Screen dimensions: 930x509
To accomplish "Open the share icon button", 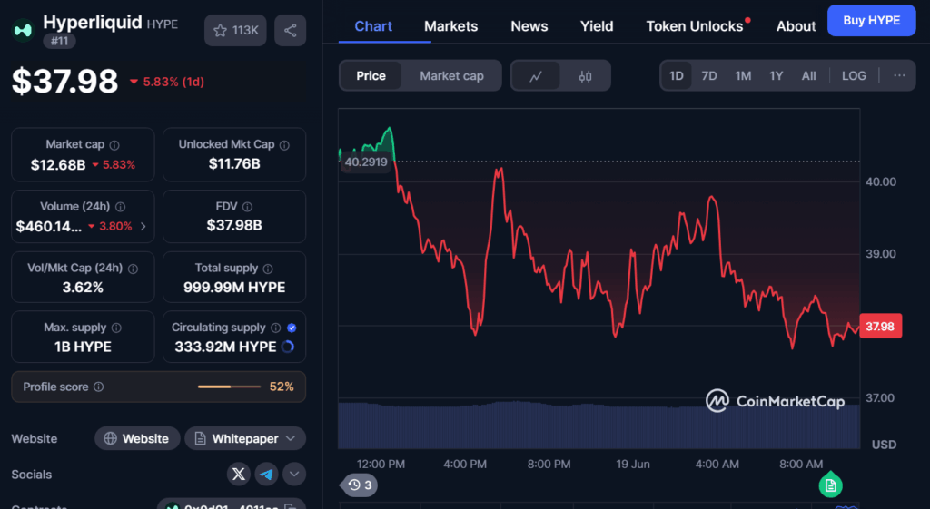I will [x=290, y=30].
